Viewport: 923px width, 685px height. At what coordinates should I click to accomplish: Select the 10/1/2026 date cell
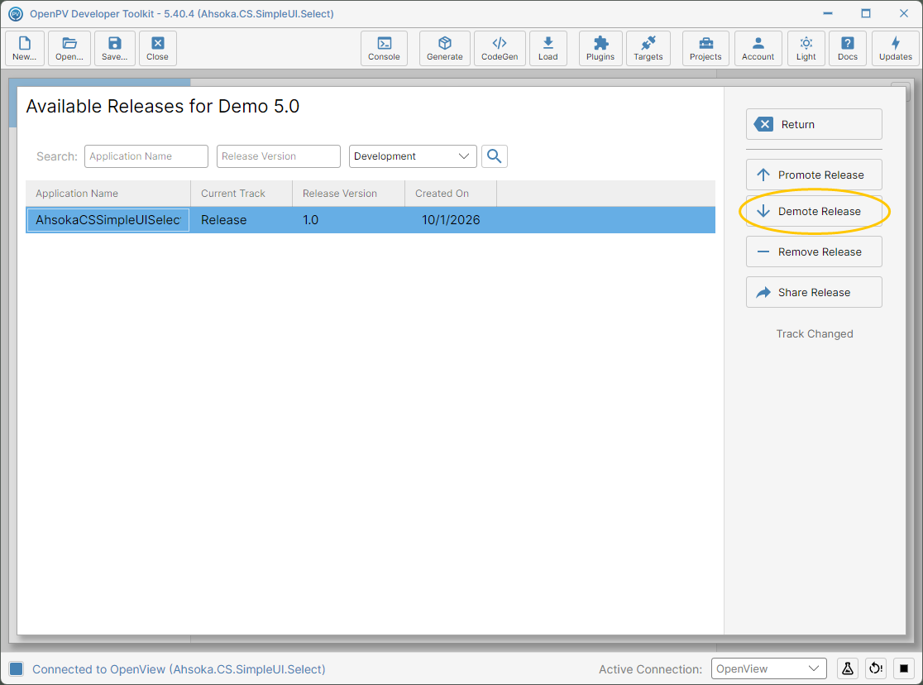click(x=451, y=220)
